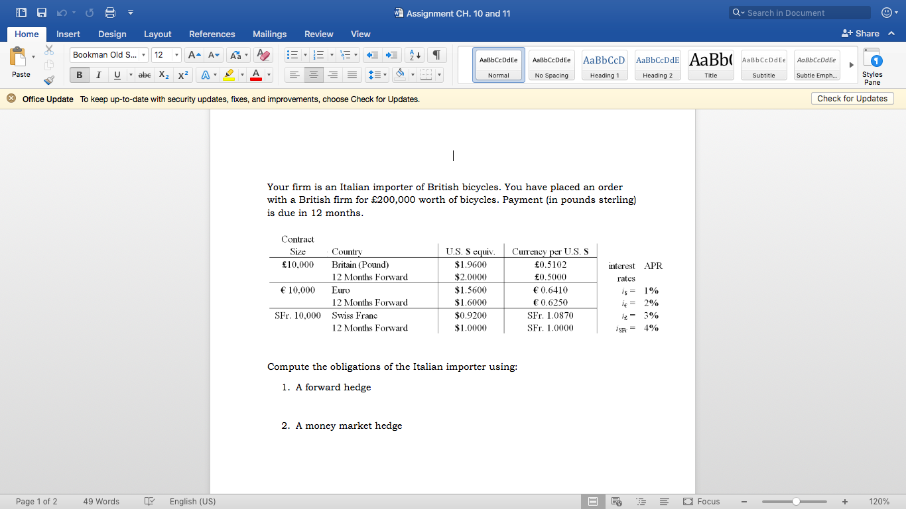
Task: Open the font name dropdown
Action: 143,55
